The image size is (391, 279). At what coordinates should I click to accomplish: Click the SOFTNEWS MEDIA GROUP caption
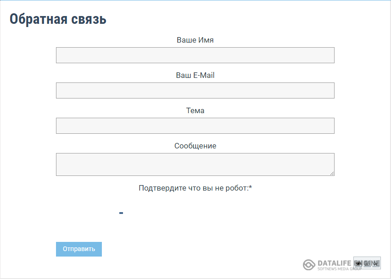click(x=340, y=269)
